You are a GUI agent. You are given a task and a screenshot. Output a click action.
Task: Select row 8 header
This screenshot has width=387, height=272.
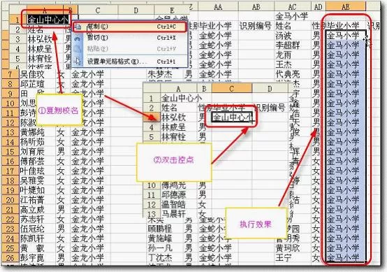coord(10,84)
